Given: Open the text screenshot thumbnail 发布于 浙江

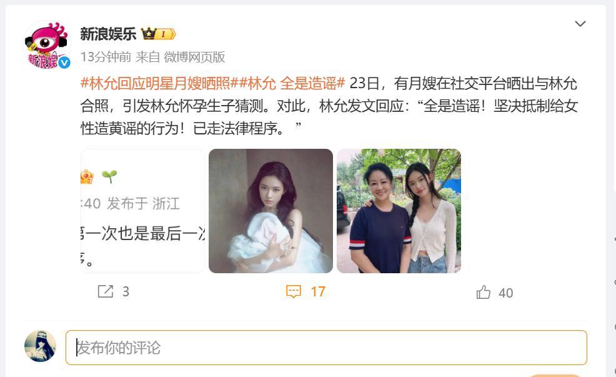Looking at the screenshot, I should [142, 211].
